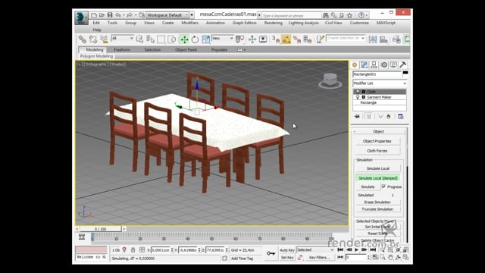Toggle the Angle Snap icon
Image resolution: width=485 pixels, height=273 pixels.
click(286, 39)
